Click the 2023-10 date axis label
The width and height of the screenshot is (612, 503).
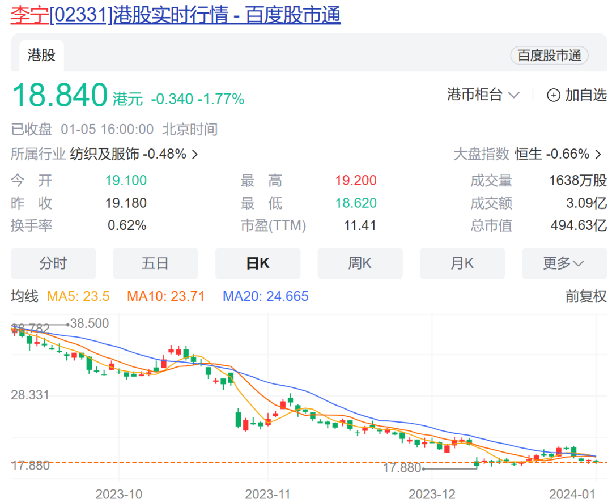coord(118,495)
